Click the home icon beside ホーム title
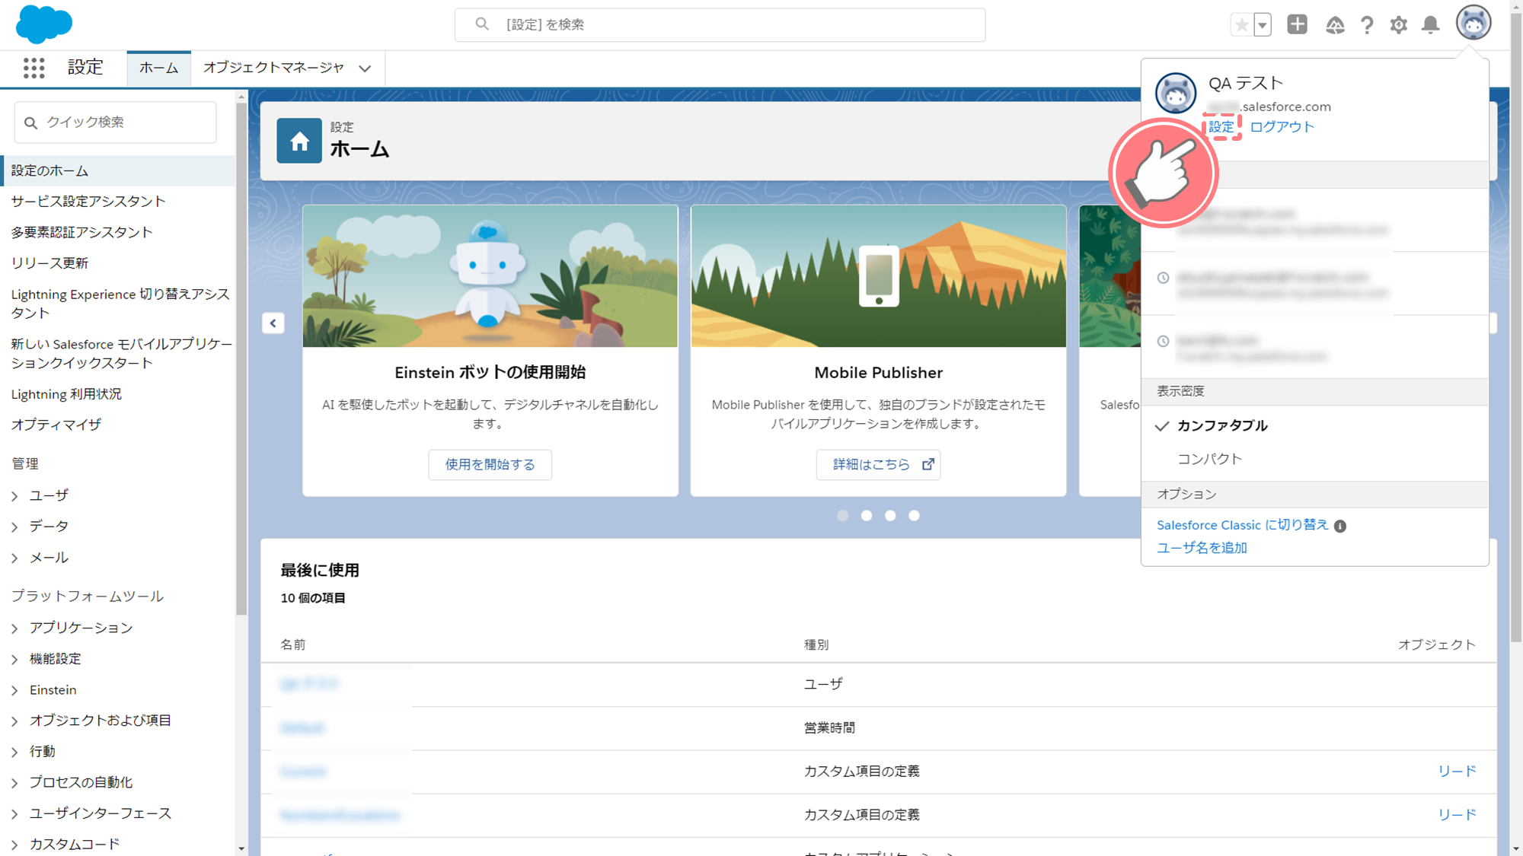The height and width of the screenshot is (856, 1523). click(x=299, y=141)
